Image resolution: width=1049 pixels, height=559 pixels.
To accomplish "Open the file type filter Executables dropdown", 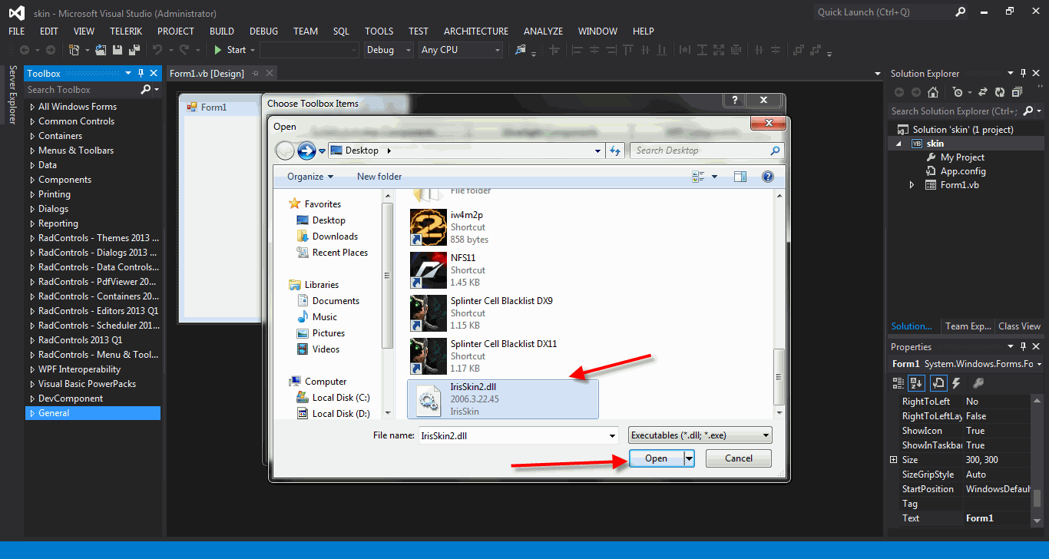I will tap(700, 435).
